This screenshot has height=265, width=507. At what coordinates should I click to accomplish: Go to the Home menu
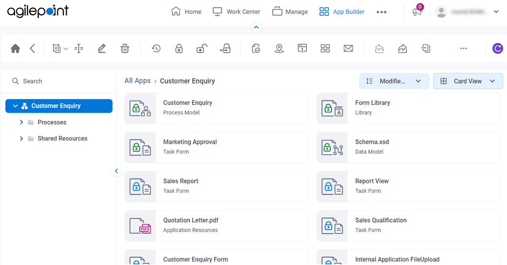coord(186,11)
